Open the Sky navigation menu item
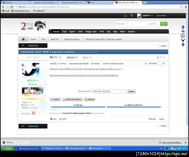The height and width of the screenshot is (157, 189). point(108,31)
